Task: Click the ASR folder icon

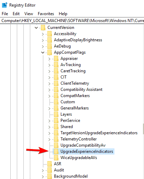Action: (x=49, y=164)
